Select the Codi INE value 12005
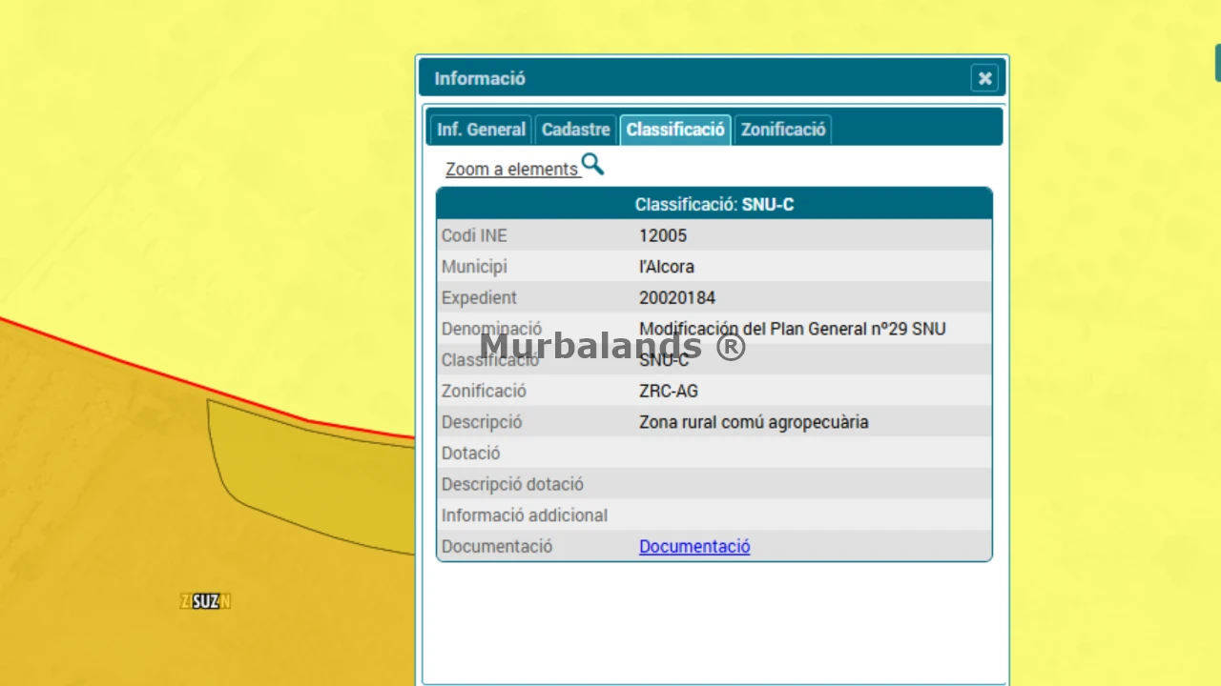 click(x=663, y=235)
